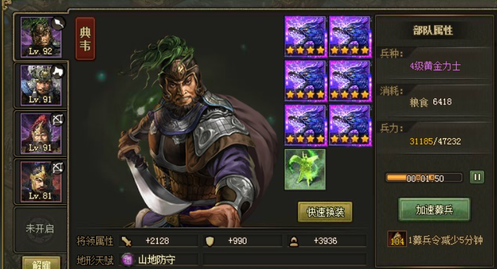This screenshot has height=269, width=497.
Task: Click the bottom-left dragon equipment slot
Action: click(305, 125)
